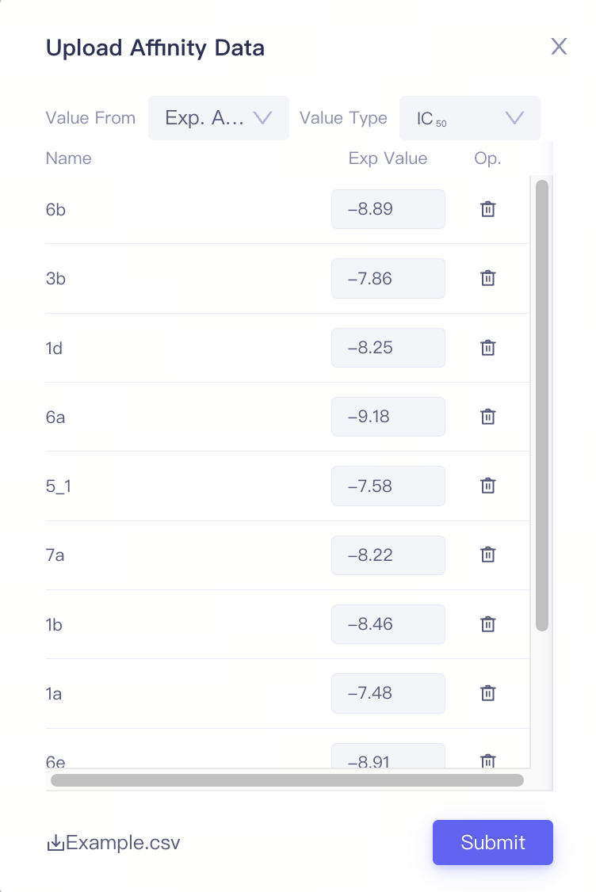Viewport: 596px width, 892px height.
Task: Delete the 1d row
Action: (x=488, y=348)
